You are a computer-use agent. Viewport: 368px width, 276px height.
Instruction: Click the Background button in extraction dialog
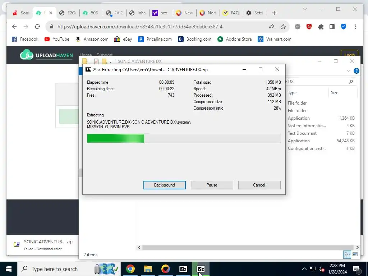pos(164,185)
